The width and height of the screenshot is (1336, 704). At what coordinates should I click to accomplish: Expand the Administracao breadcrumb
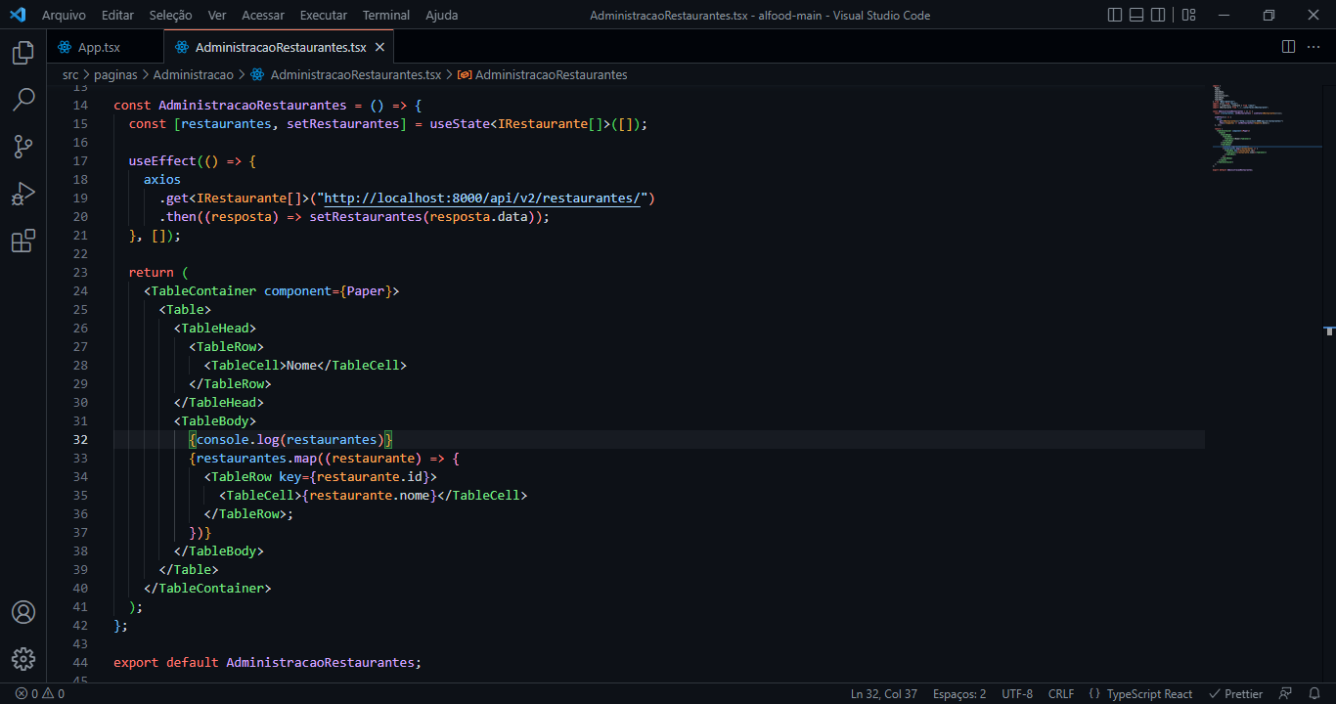194,74
